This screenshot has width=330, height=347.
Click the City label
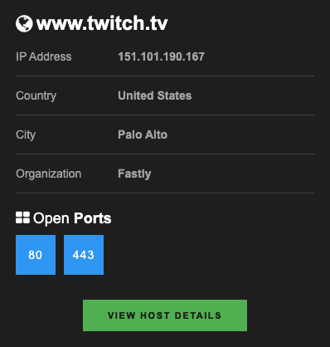[26, 135]
